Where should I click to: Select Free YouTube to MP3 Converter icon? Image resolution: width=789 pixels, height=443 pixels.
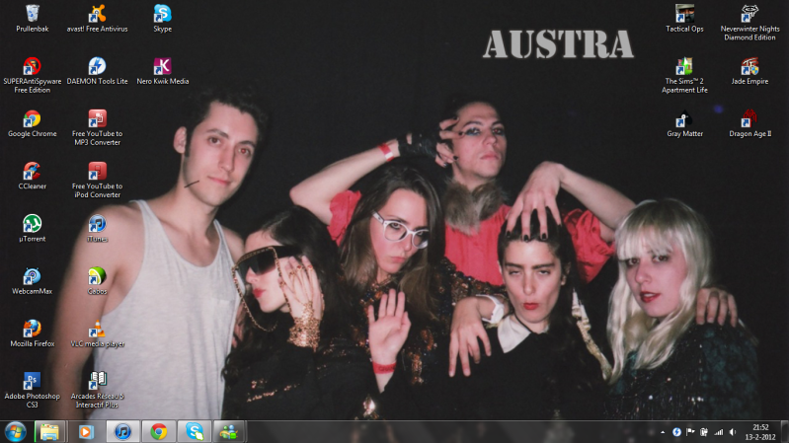coord(97,119)
